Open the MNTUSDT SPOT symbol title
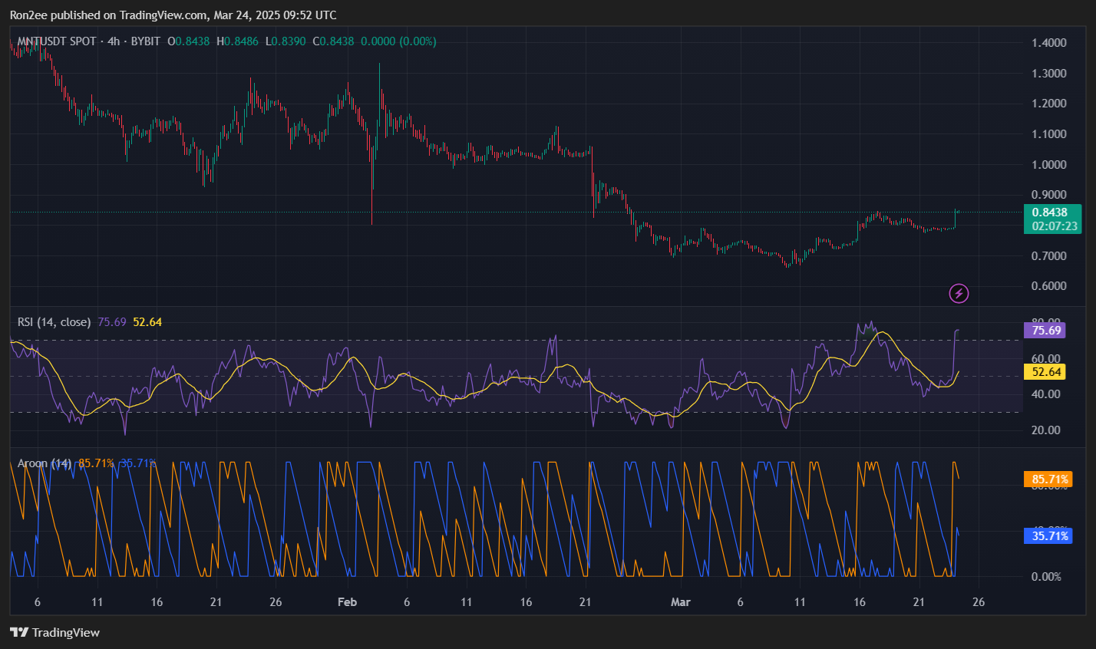1096x649 pixels. [x=57, y=41]
